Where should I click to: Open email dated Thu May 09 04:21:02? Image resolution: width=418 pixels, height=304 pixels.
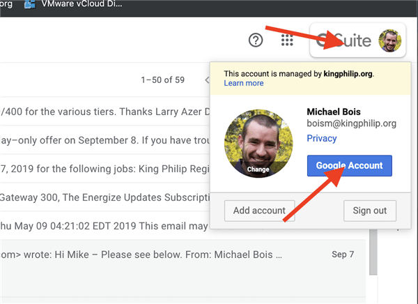pos(104,226)
